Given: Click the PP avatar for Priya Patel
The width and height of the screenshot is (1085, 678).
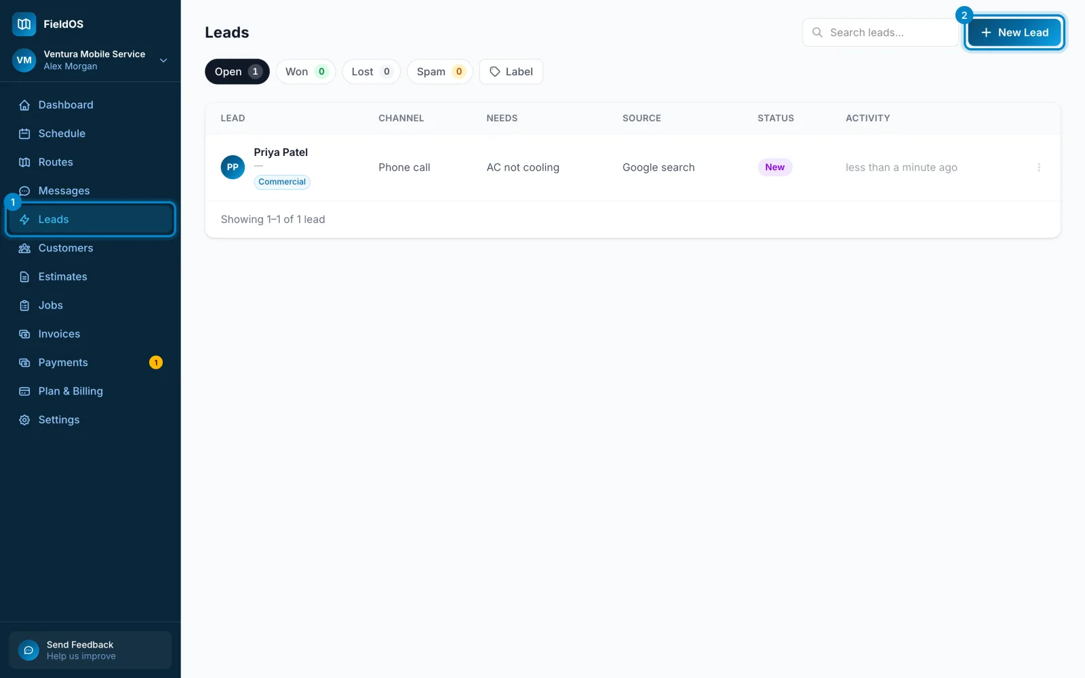Looking at the screenshot, I should click(x=233, y=167).
